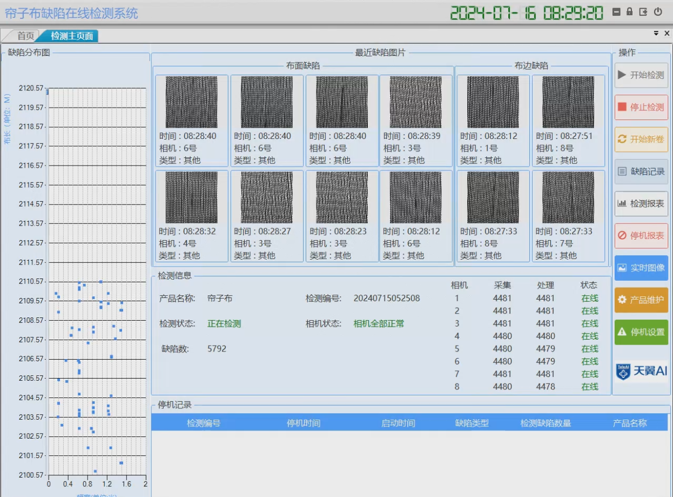
Task: Switch to the 首页 tab
Action: (x=25, y=36)
